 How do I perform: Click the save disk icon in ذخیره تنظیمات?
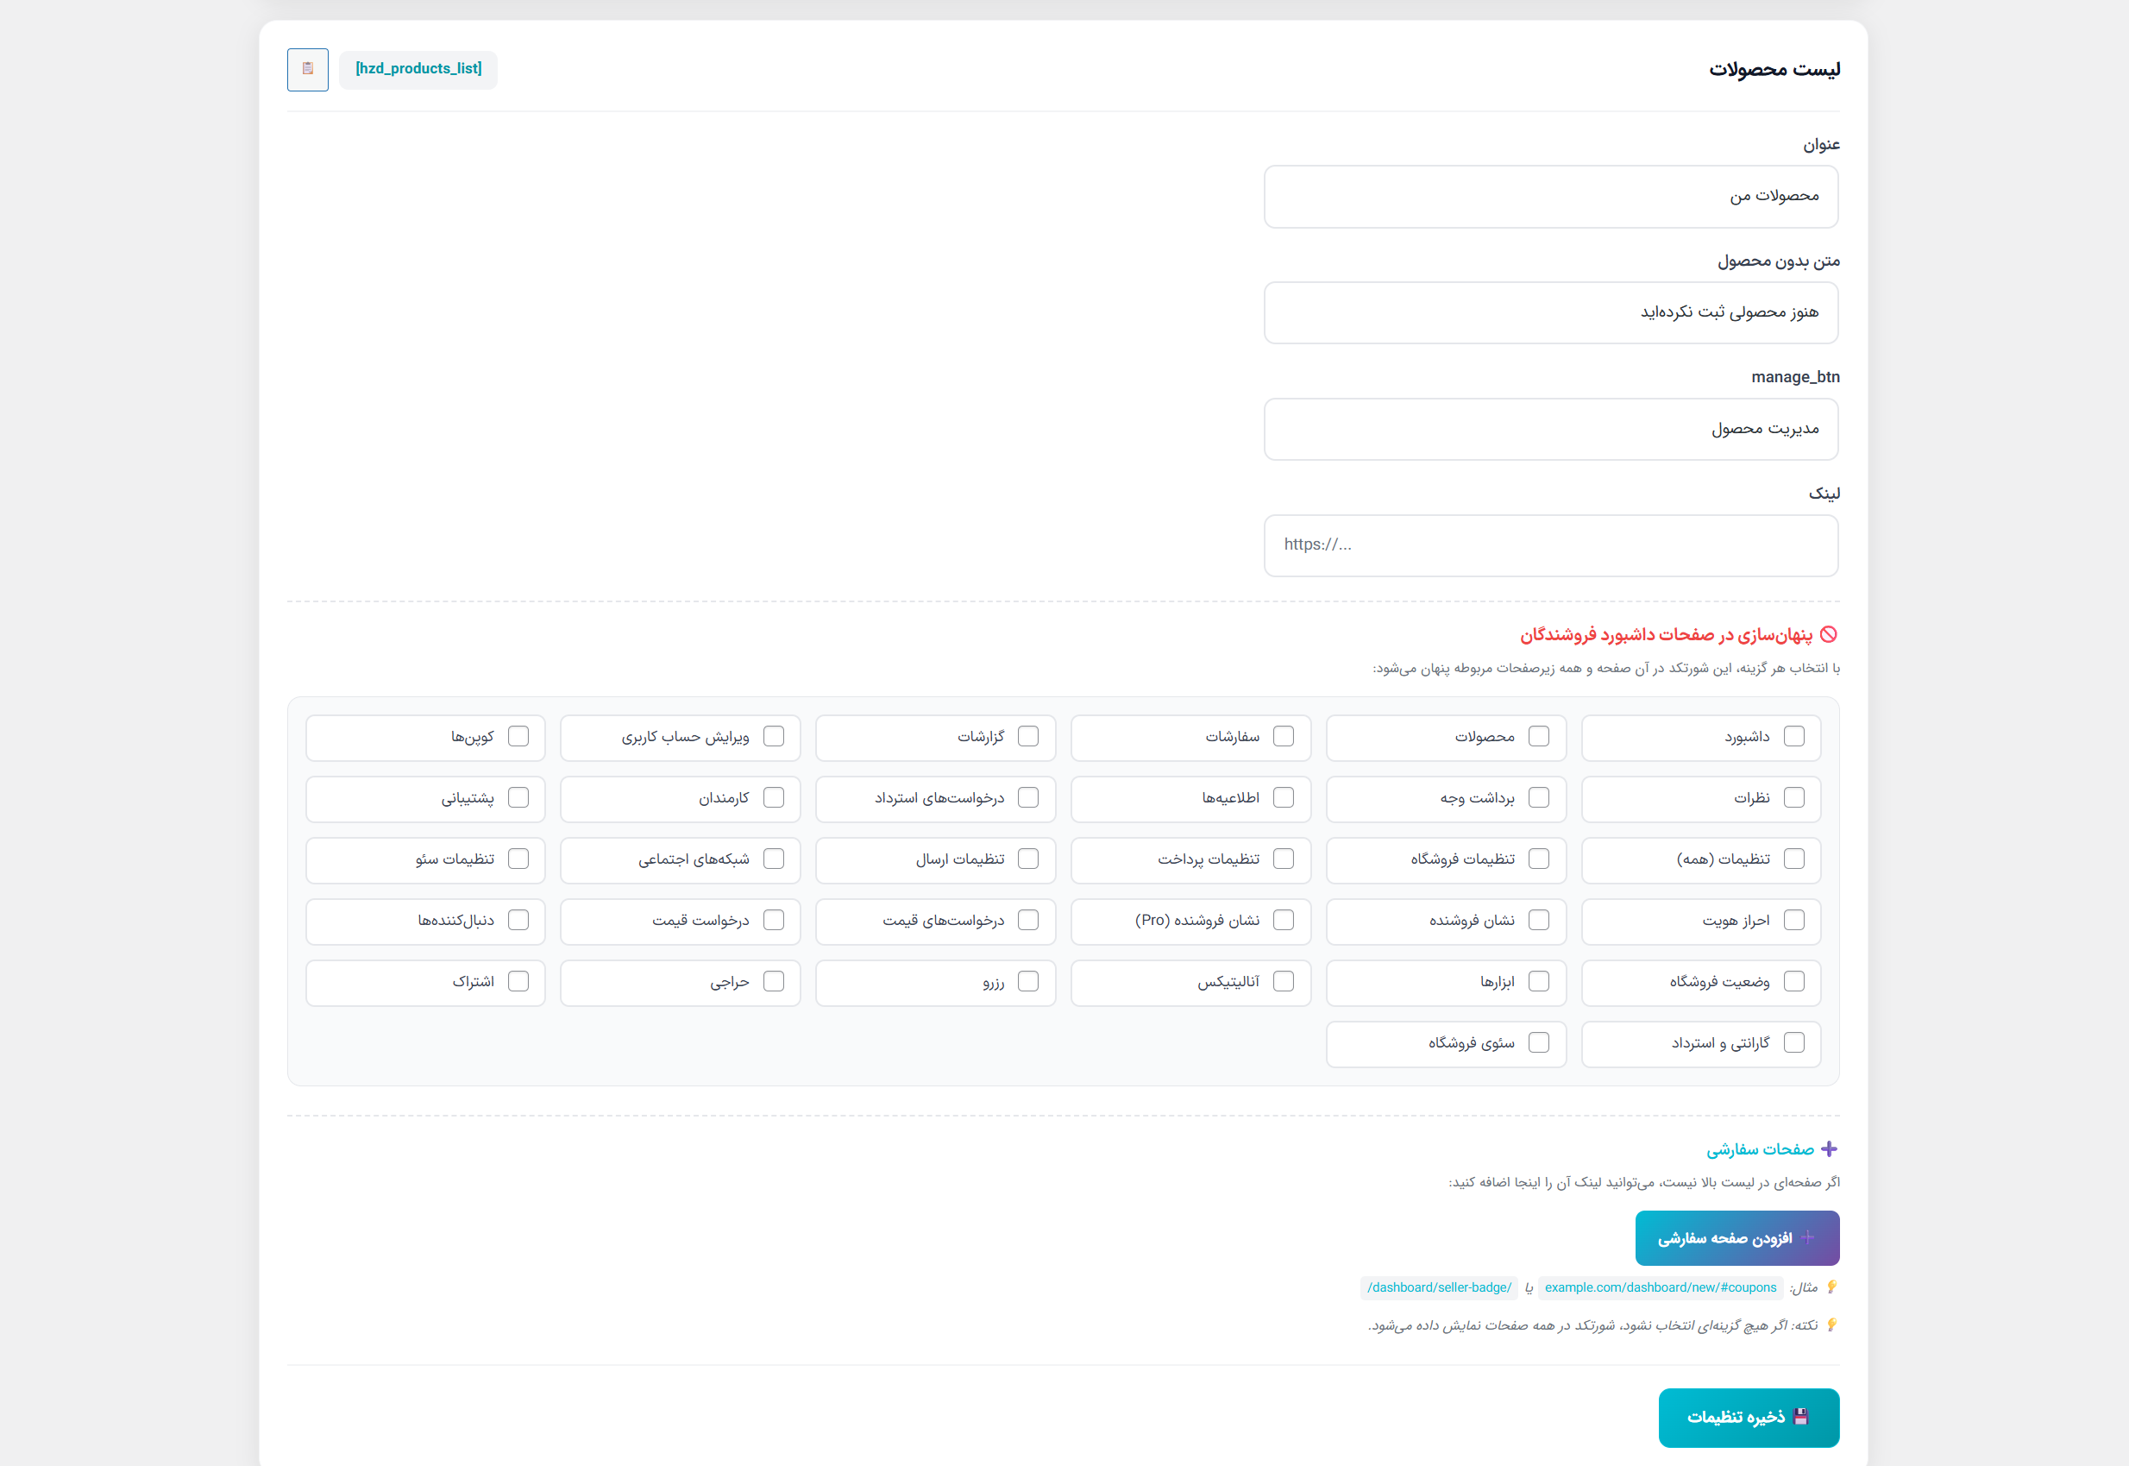click(1800, 1417)
